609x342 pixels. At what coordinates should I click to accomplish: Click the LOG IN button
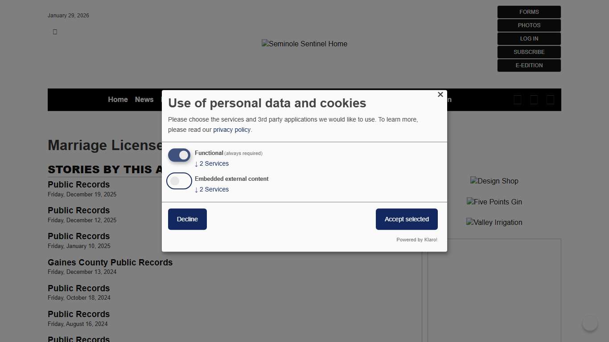(529, 39)
